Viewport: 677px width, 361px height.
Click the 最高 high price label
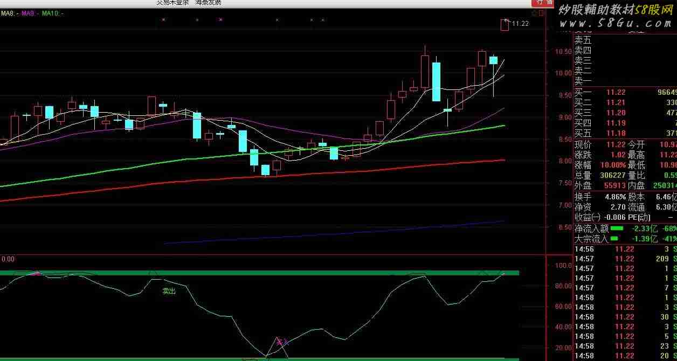(x=636, y=155)
